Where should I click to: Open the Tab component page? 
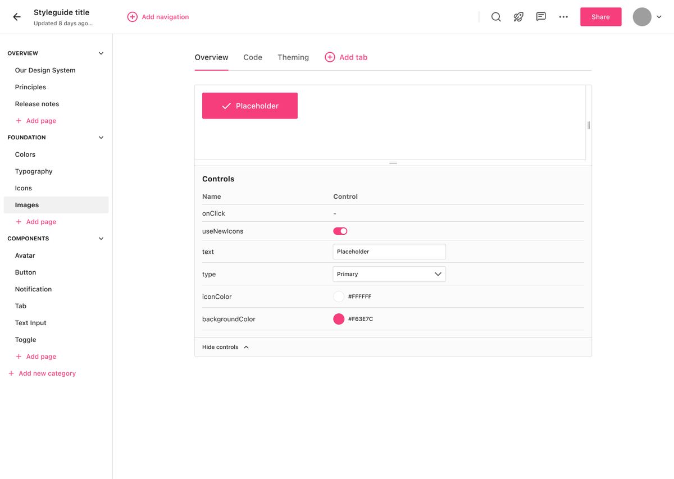coord(21,306)
